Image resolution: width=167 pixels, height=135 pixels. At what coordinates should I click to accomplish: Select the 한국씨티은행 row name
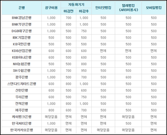(22, 124)
